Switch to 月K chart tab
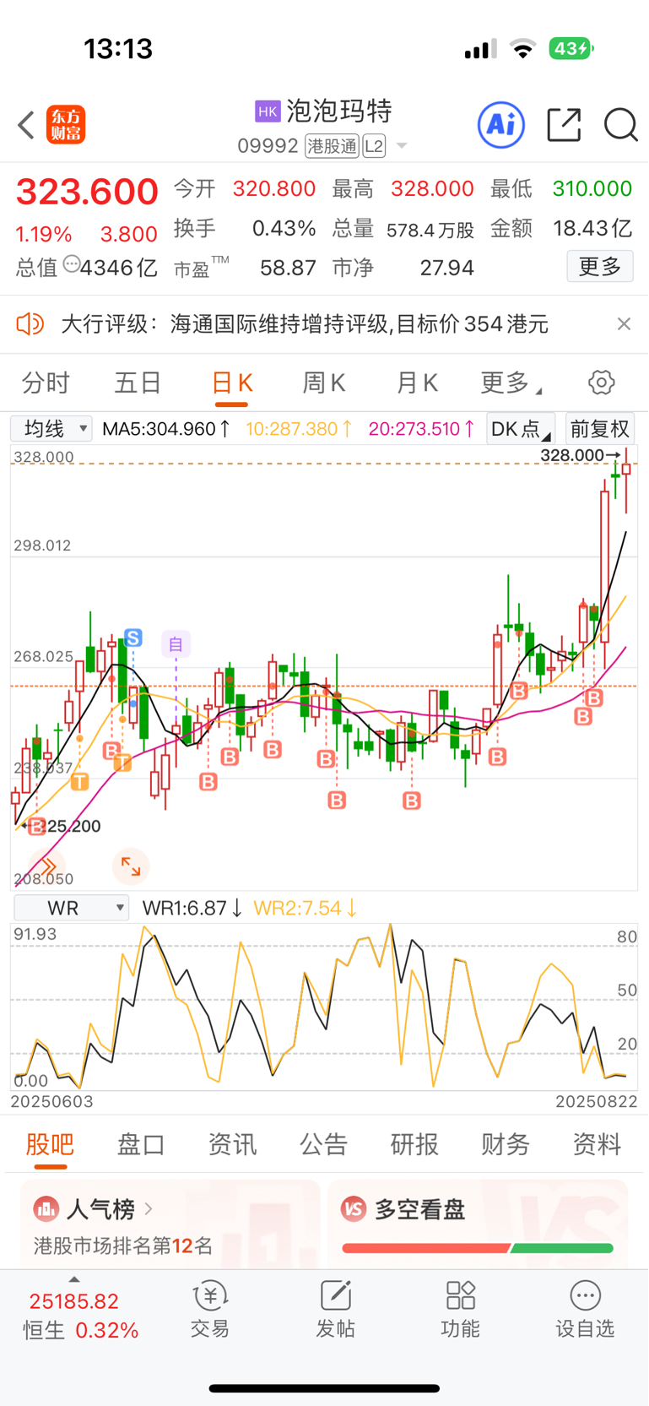649x1406 pixels. [x=417, y=383]
